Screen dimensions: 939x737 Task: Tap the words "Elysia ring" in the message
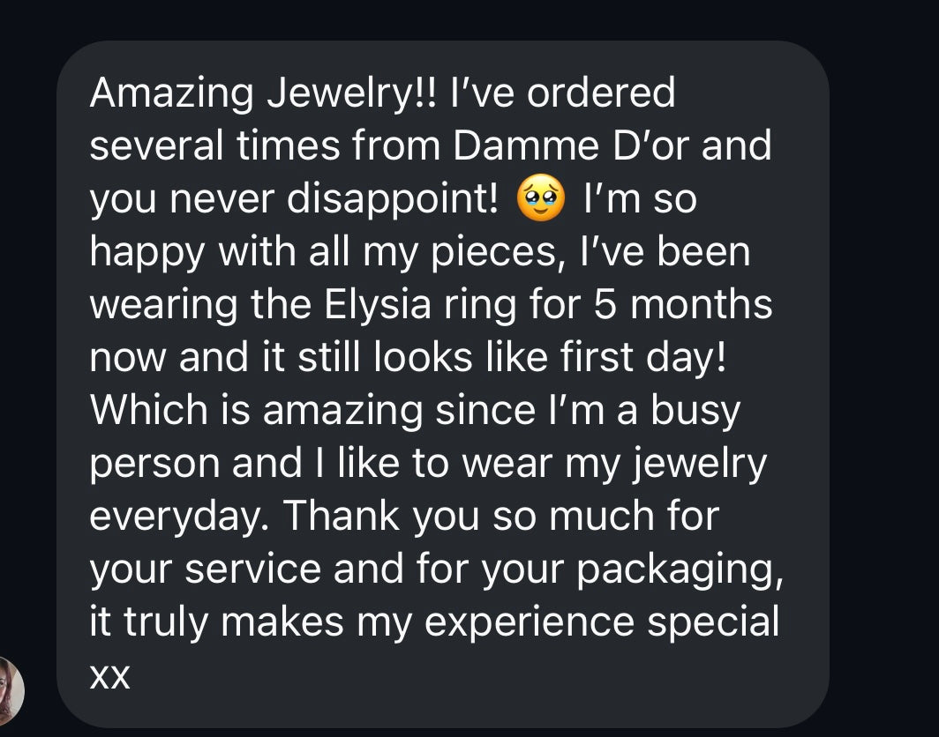(420, 304)
